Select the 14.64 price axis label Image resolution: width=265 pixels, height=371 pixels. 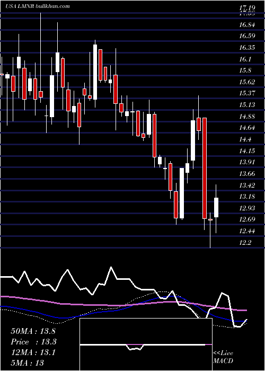coord(247,128)
